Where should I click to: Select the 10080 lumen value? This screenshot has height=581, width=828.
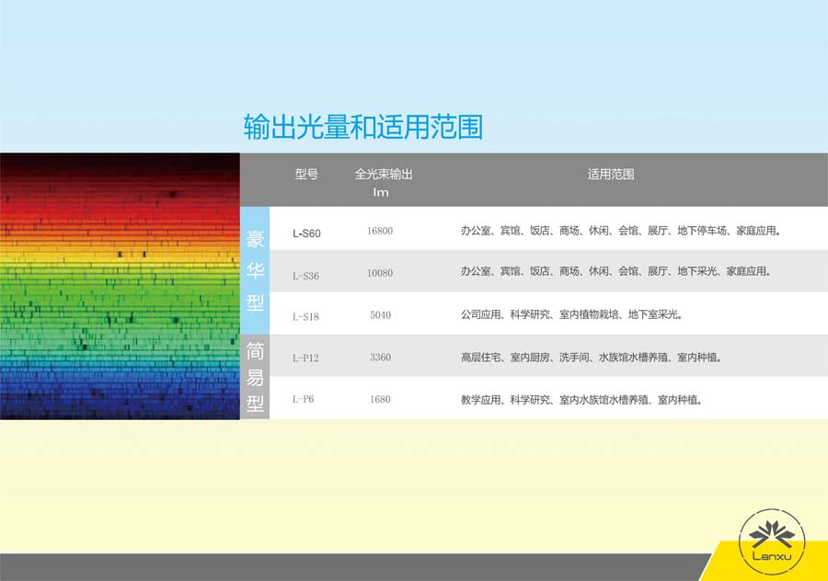[380, 274]
